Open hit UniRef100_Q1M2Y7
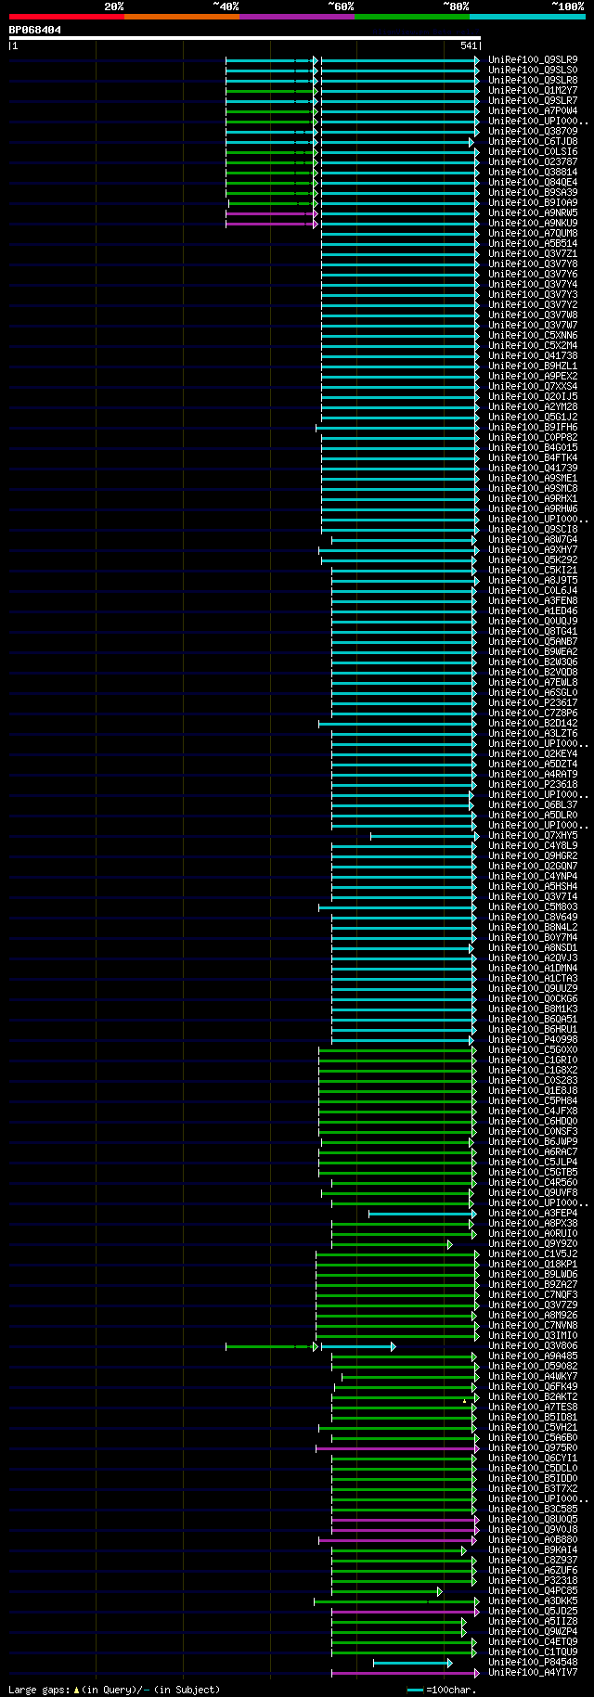The height and width of the screenshot is (1697, 594). (533, 91)
